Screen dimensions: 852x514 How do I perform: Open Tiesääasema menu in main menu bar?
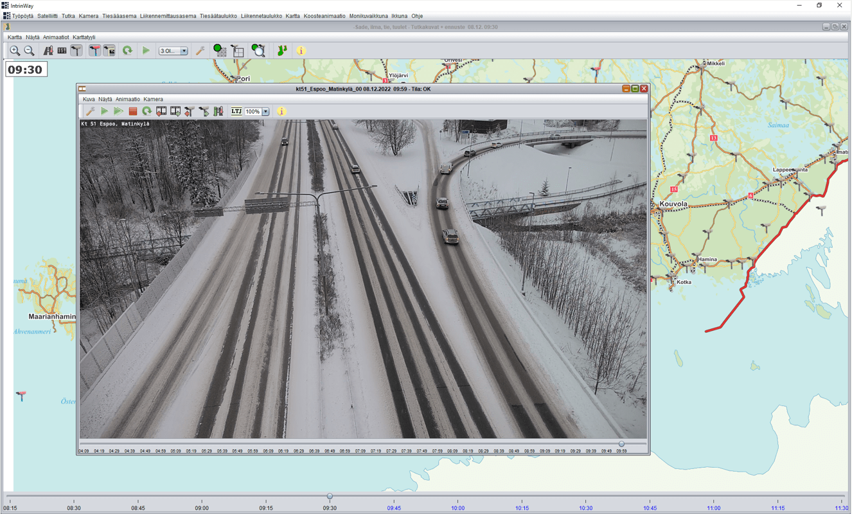point(120,16)
